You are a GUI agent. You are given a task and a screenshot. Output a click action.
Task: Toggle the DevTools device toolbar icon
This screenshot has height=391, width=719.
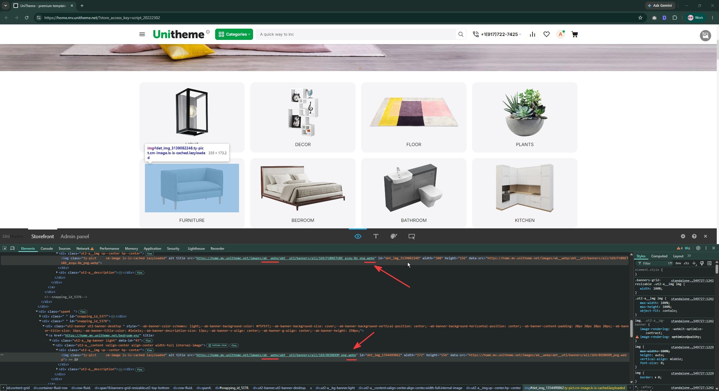[12, 248]
